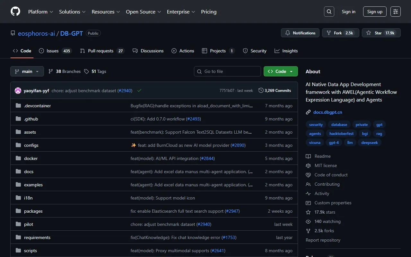Toggle Notifications for this repository

[300, 33]
